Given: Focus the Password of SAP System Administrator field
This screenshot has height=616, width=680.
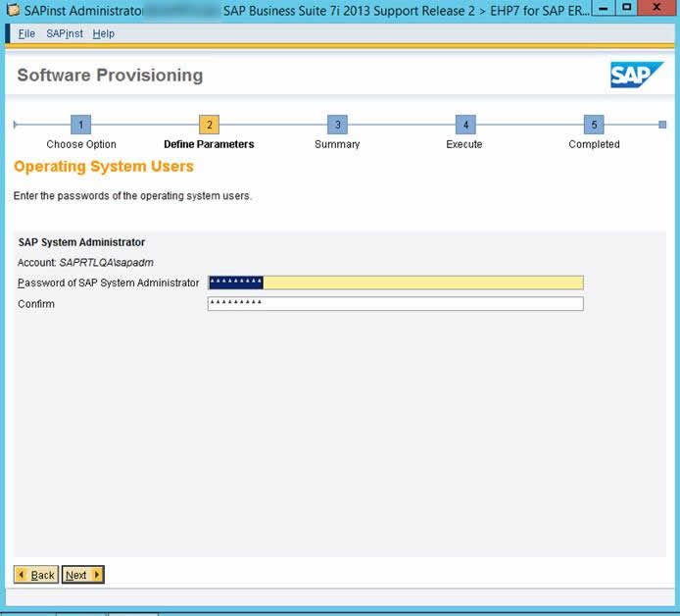Looking at the screenshot, I should tap(396, 282).
